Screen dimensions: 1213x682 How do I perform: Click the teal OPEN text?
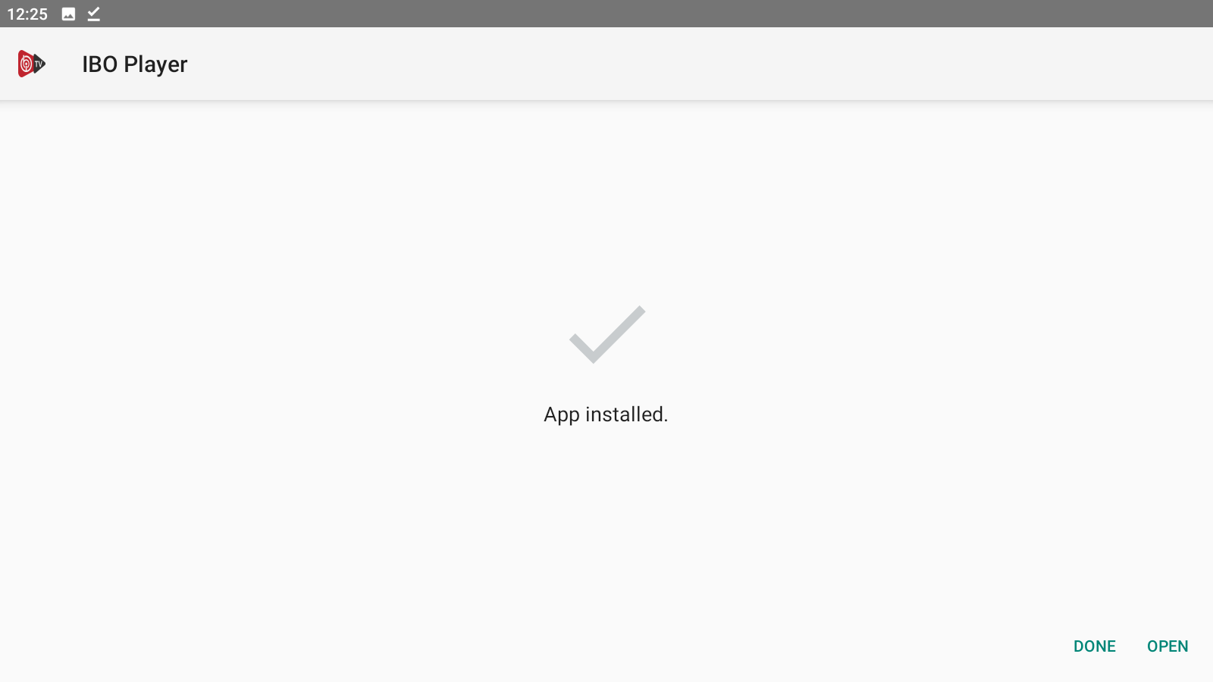[1168, 646]
